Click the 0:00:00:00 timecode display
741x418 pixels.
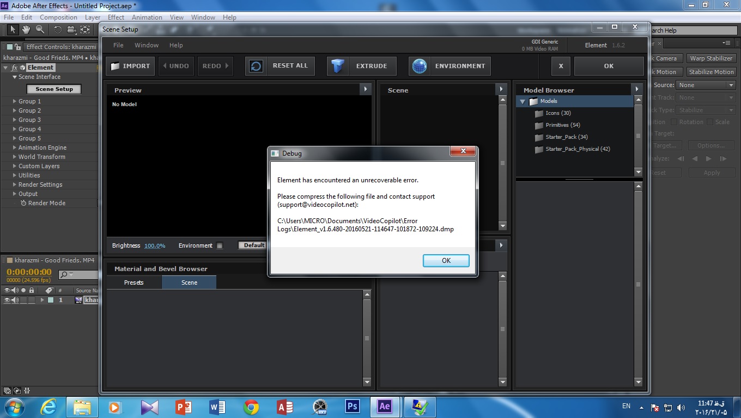click(29, 272)
